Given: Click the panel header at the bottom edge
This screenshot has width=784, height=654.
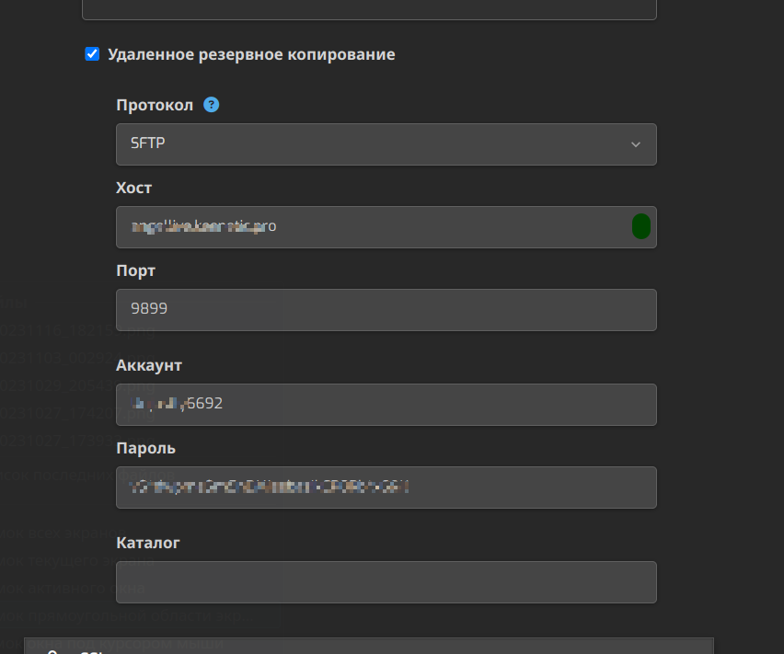Looking at the screenshot, I should click(x=369, y=646).
